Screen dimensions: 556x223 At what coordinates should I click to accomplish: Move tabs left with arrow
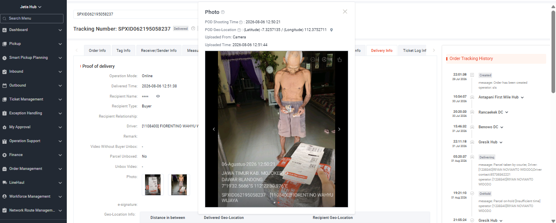77,51
